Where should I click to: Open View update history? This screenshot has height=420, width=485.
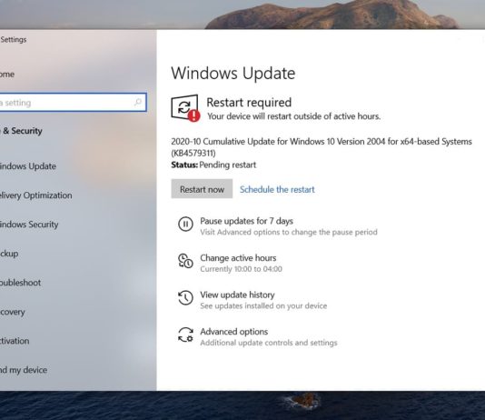coord(237,295)
